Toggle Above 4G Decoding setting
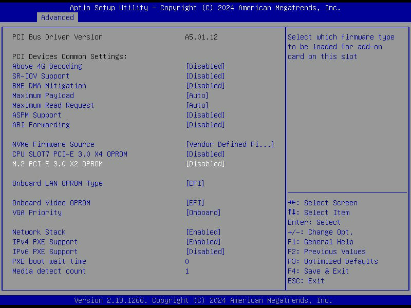This screenshot has width=411, height=308. click(205, 66)
